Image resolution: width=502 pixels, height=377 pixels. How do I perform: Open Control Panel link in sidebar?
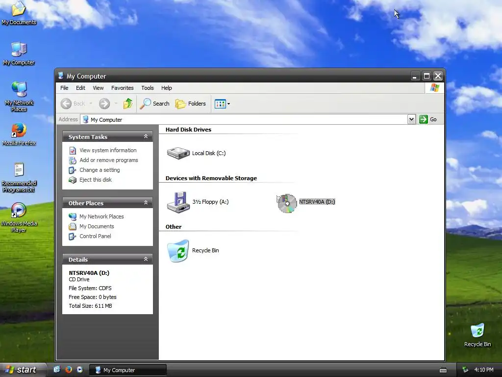pos(95,236)
